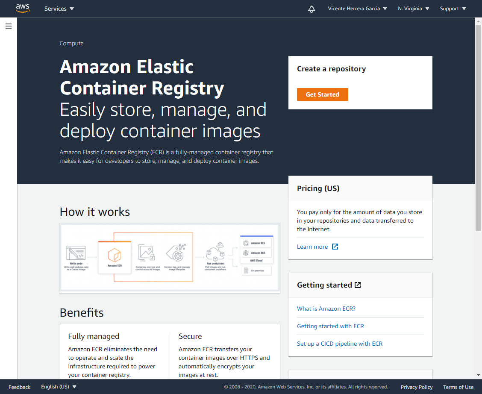This screenshot has width=482, height=394.
Task: Click the Get Started button
Action: click(323, 94)
